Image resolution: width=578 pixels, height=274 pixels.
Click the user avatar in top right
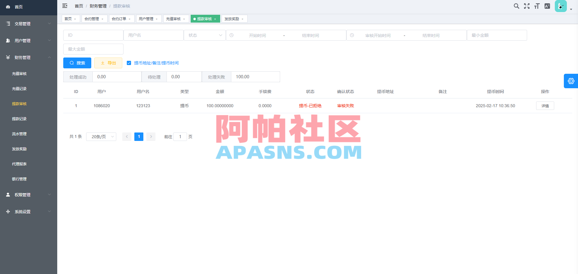561,6
